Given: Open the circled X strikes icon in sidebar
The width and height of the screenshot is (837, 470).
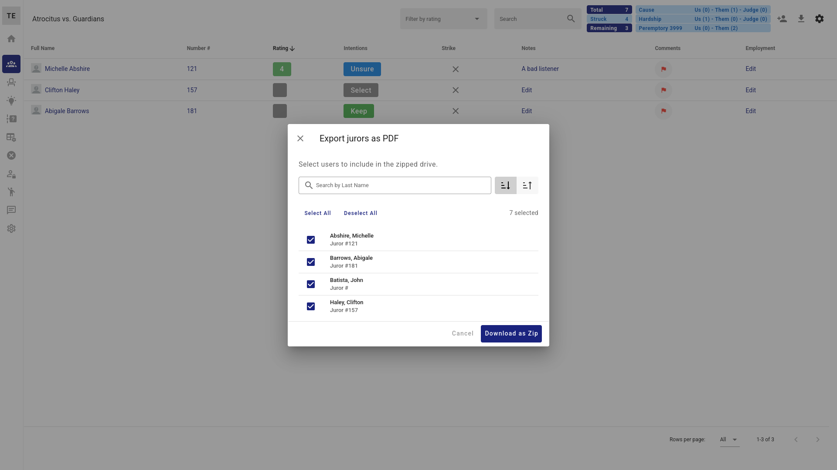Looking at the screenshot, I should click(11, 155).
